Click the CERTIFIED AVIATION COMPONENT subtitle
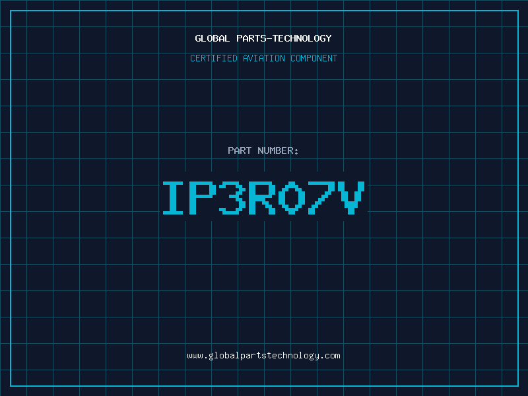Screen dimensions: 528x396 [263, 58]
